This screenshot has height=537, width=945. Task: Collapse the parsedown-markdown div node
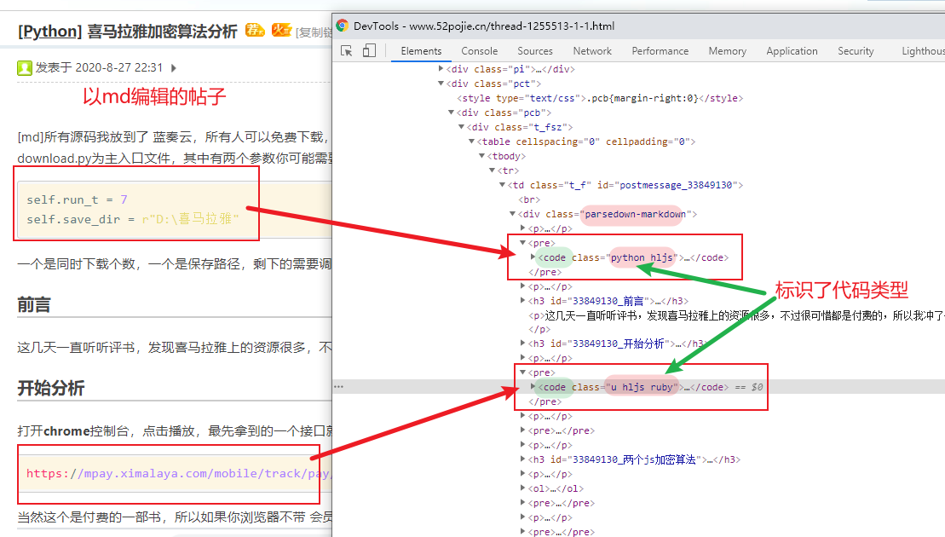pyautogui.click(x=512, y=213)
